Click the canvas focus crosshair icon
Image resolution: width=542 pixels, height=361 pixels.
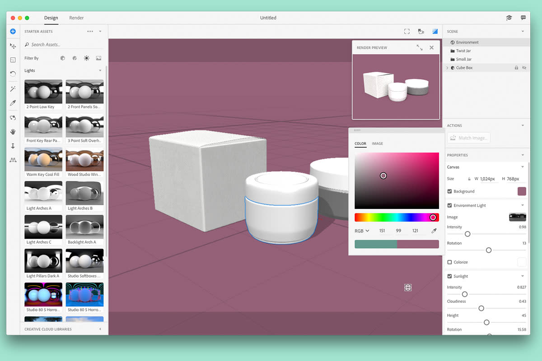pyautogui.click(x=408, y=287)
